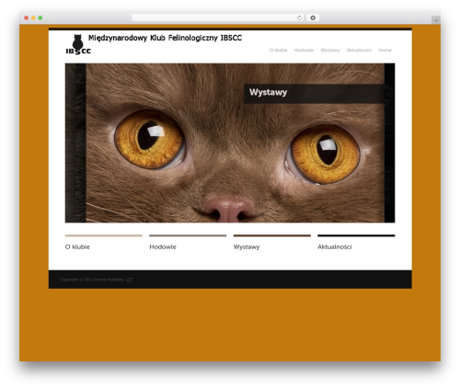Go to the Home menu item
This screenshot has height=389, width=460.
tap(385, 50)
